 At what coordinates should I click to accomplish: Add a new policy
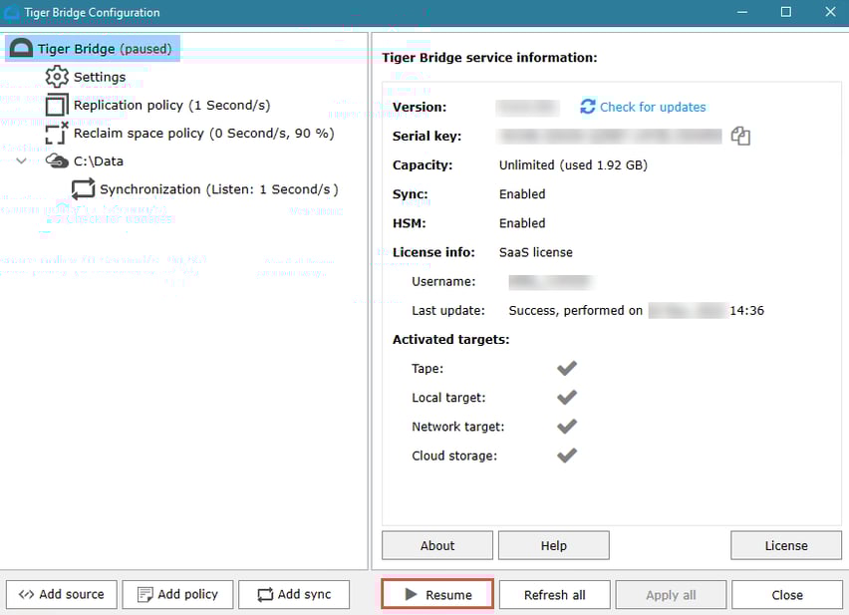pos(177,593)
